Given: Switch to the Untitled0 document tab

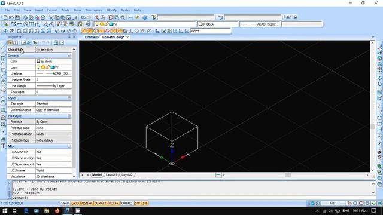Looking at the screenshot, I should pos(92,37).
